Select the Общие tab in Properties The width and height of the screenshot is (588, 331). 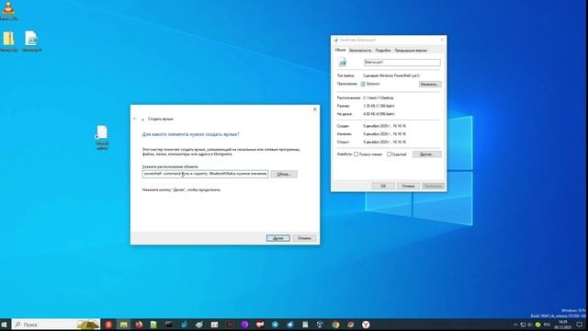tap(340, 50)
